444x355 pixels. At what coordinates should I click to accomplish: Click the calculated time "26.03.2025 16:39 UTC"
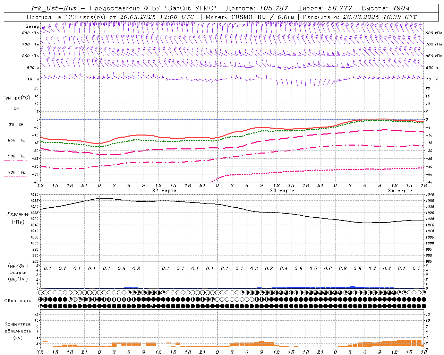(x=380, y=17)
